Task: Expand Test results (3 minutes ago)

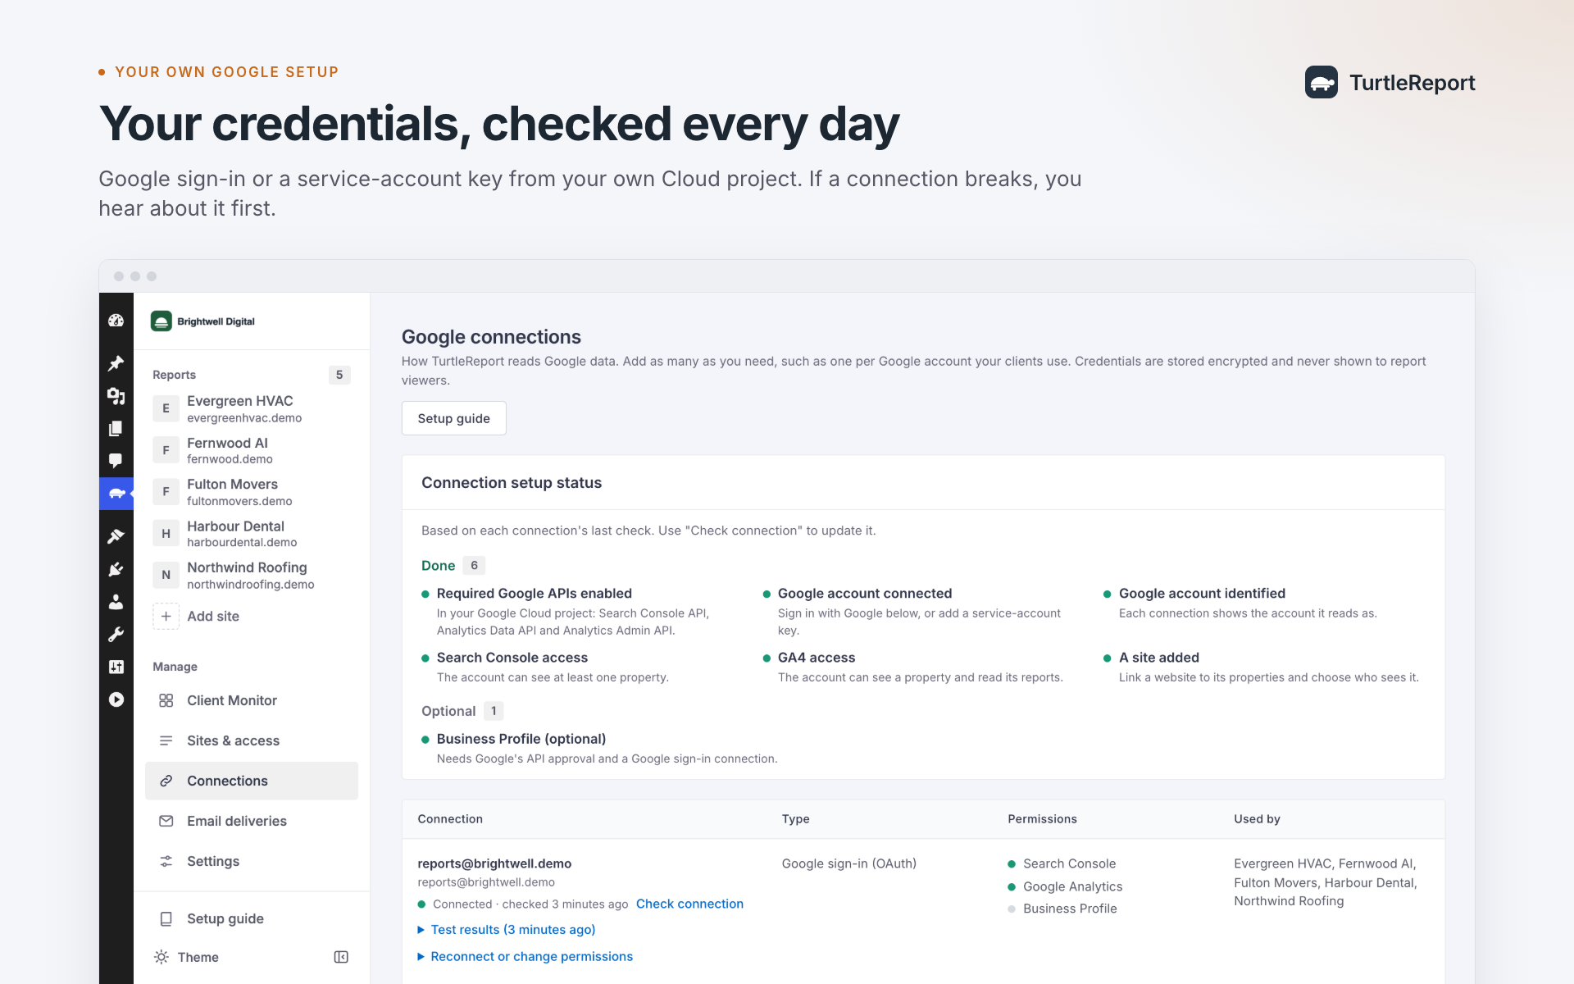Action: point(507,930)
